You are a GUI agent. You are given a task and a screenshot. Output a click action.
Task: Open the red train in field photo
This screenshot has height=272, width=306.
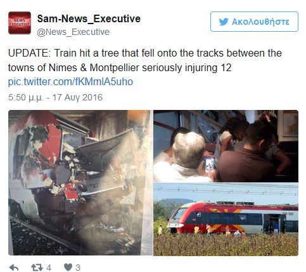tap(226, 219)
